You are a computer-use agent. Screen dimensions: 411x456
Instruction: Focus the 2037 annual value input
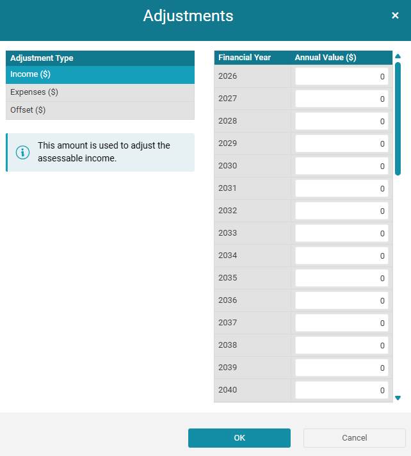341,323
